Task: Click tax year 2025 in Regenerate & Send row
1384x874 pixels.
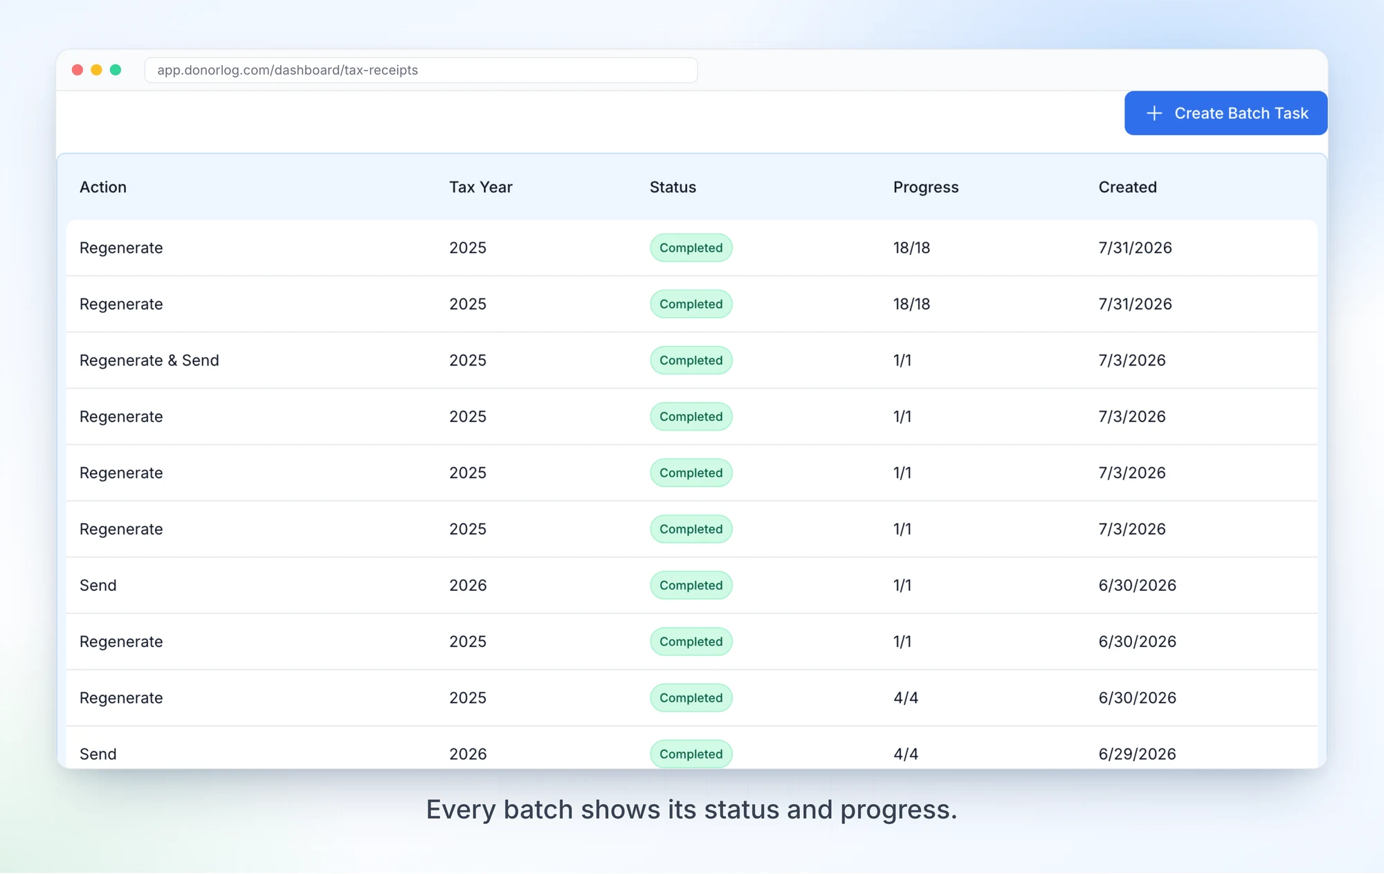Action: 468,361
